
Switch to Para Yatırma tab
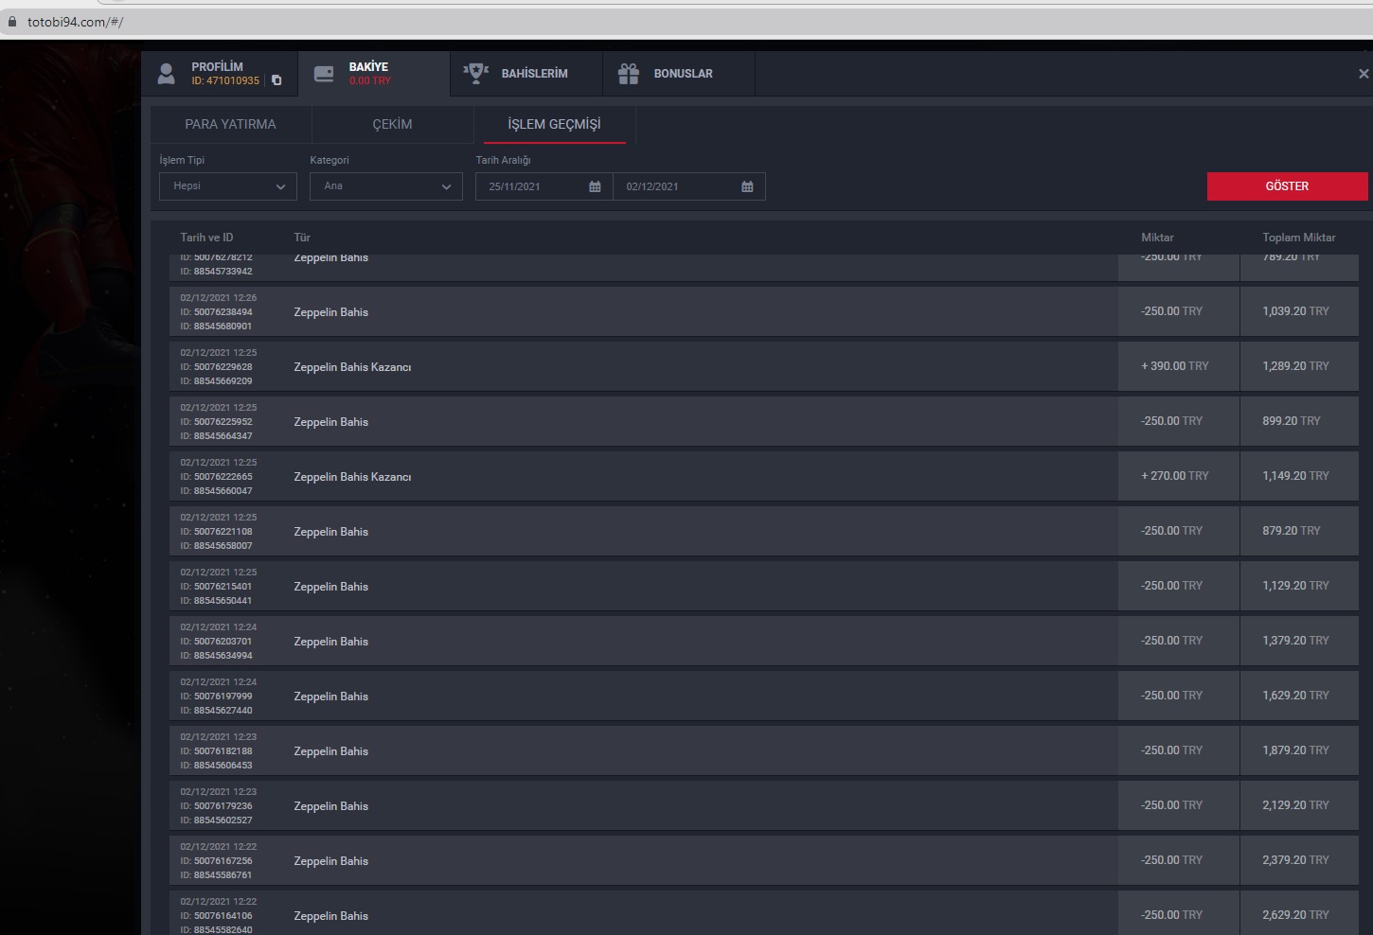pos(231,124)
